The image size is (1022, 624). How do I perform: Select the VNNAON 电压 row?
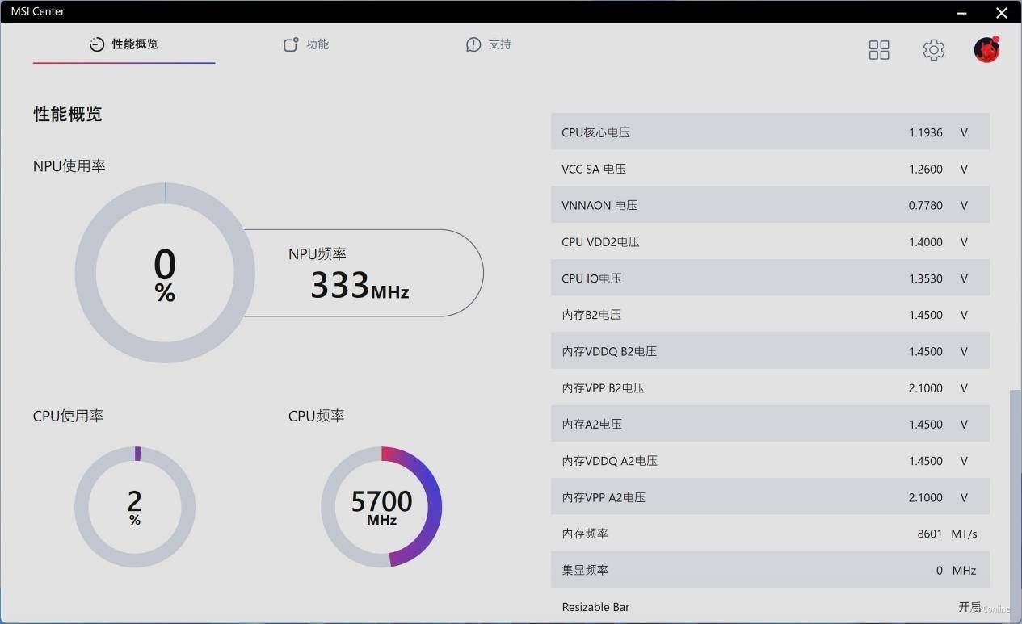(x=769, y=205)
